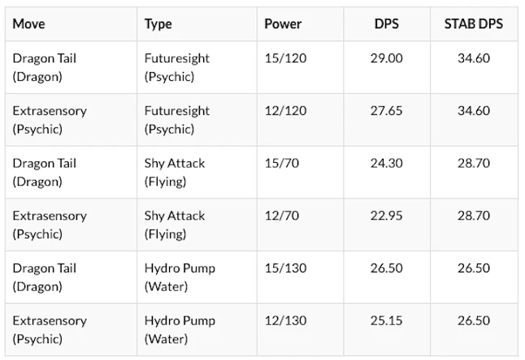Image resolution: width=525 pixels, height=360 pixels.
Task: Select the 27.65 DPS value
Action: pos(386,111)
